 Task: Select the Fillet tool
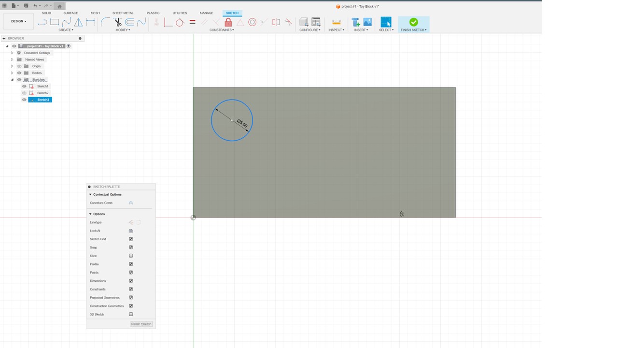[105, 22]
